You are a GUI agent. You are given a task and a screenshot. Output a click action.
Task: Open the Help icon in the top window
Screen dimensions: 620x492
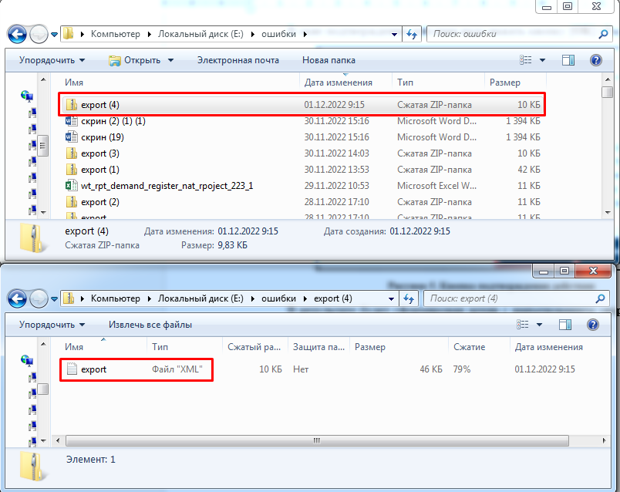tap(595, 60)
